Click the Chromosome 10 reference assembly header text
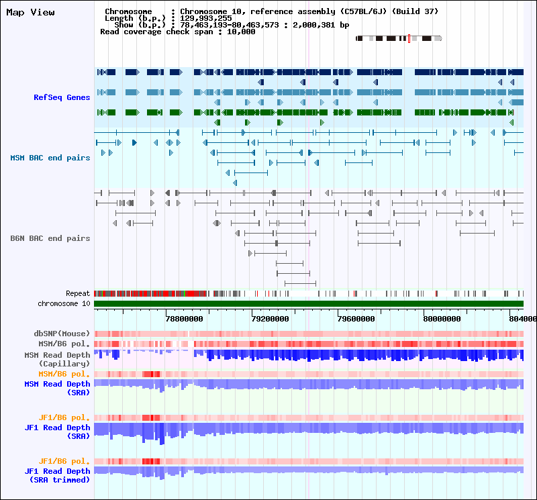This screenshot has width=537, height=500. [272, 11]
